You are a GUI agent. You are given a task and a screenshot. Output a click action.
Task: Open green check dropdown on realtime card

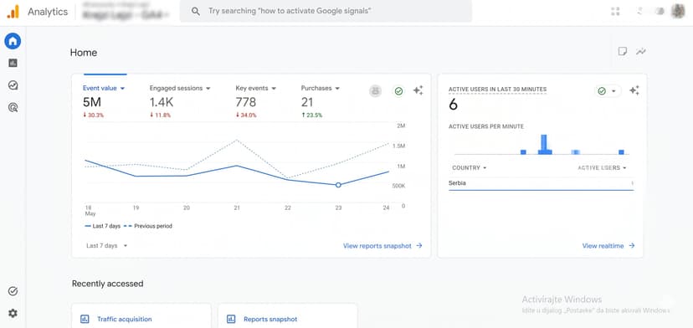pos(608,91)
